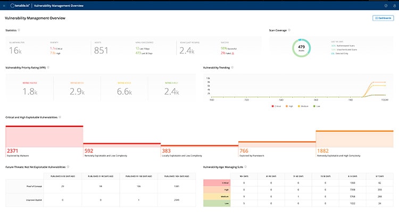Click failed scans warning icon
The width and height of the screenshot is (399, 215).
(233, 53)
